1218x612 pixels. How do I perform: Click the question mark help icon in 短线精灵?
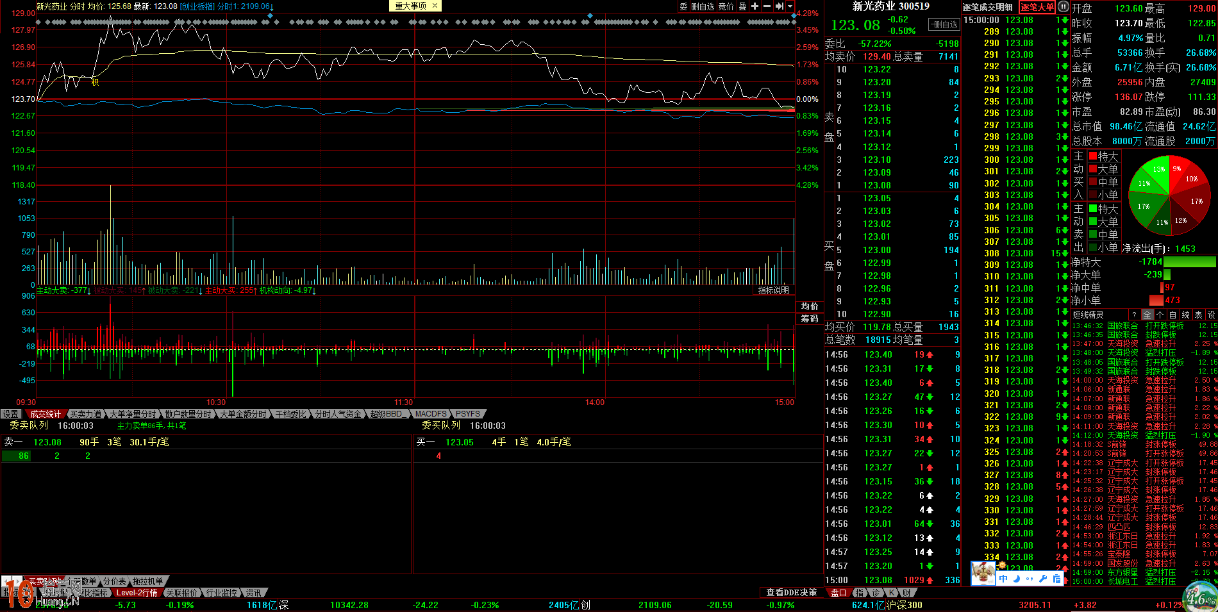pyautogui.click(x=1134, y=315)
